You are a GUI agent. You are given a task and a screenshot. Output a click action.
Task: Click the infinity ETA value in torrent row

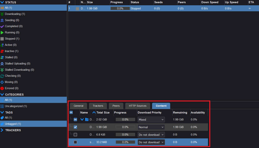[250, 9]
